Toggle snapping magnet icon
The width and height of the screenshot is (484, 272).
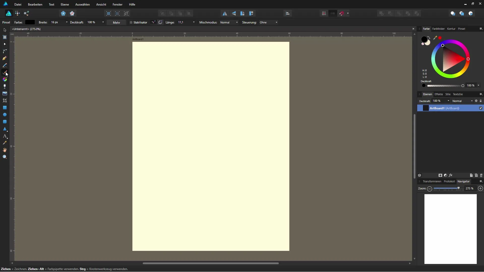click(x=342, y=13)
